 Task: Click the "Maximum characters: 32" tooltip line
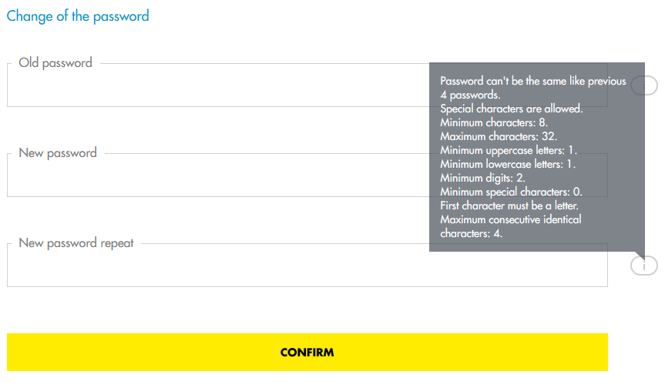click(x=498, y=136)
